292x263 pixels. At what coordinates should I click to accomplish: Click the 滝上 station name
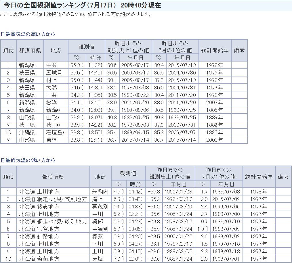(x=97, y=199)
